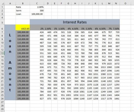Select the Rate value 2.00% cell
Screen dimensions: 134x112
(x=37, y=7)
